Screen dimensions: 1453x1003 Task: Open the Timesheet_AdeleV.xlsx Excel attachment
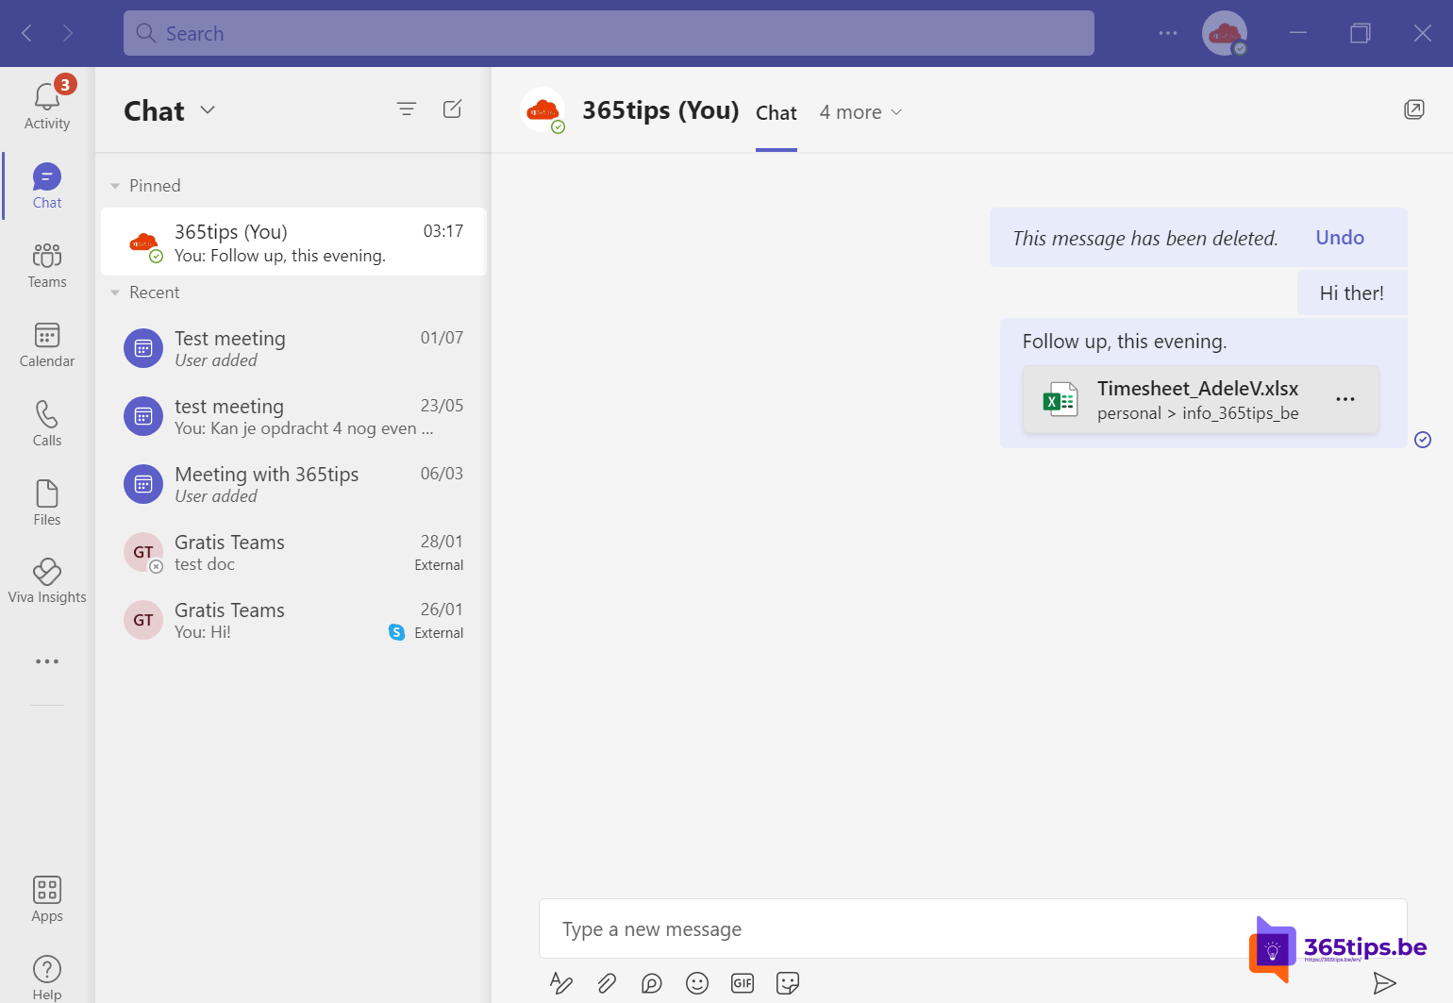pos(1200,400)
